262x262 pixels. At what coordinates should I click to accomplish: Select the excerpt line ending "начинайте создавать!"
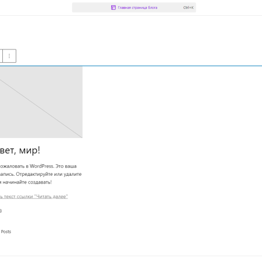pos(26,182)
